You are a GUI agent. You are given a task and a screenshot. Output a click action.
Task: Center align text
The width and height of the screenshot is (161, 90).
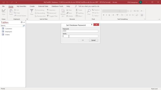click(130, 15)
